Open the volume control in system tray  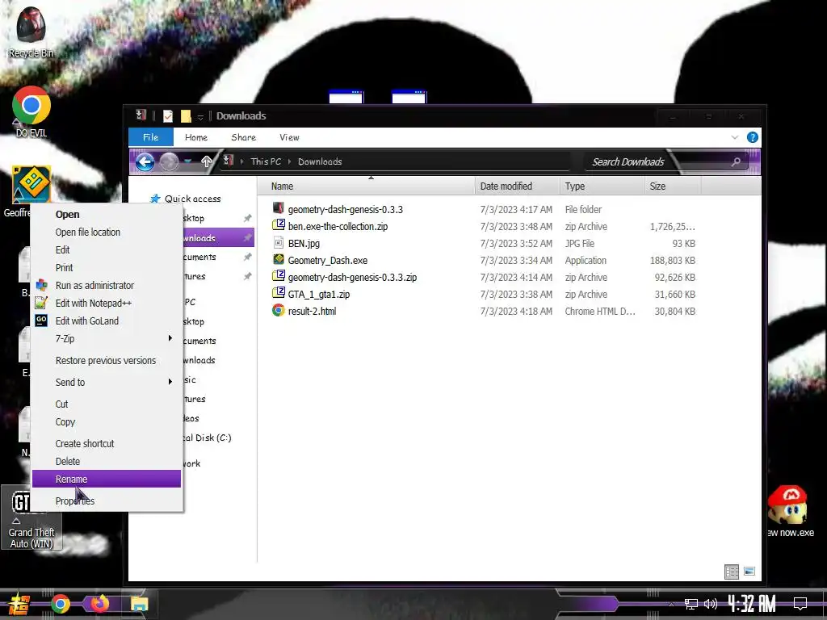tap(711, 604)
